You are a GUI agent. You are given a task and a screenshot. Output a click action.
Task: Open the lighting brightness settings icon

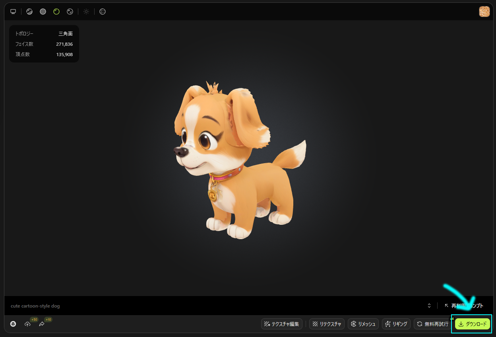click(86, 12)
